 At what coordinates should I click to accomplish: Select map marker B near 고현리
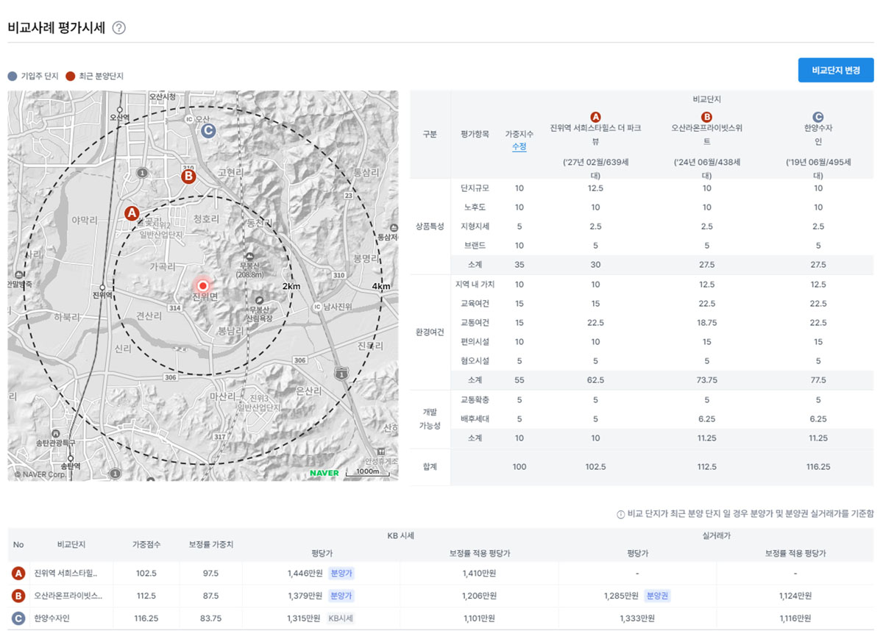point(188,176)
